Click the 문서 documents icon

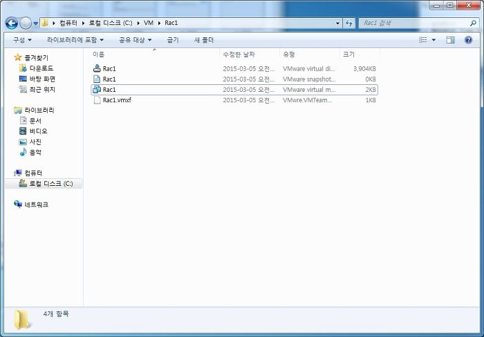(23, 120)
